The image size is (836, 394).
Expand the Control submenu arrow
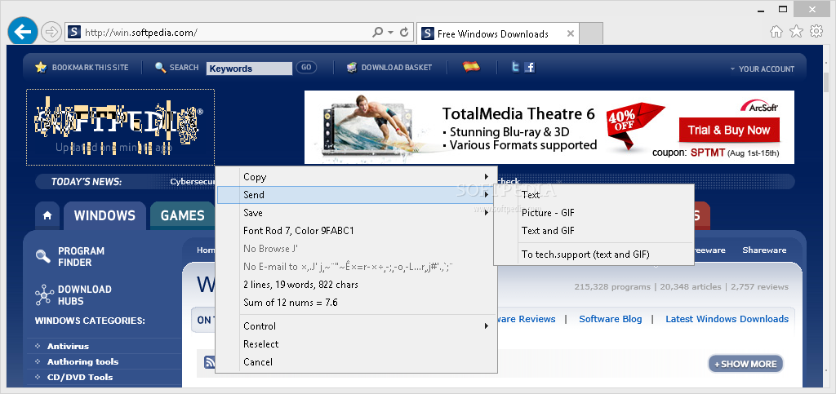487,325
